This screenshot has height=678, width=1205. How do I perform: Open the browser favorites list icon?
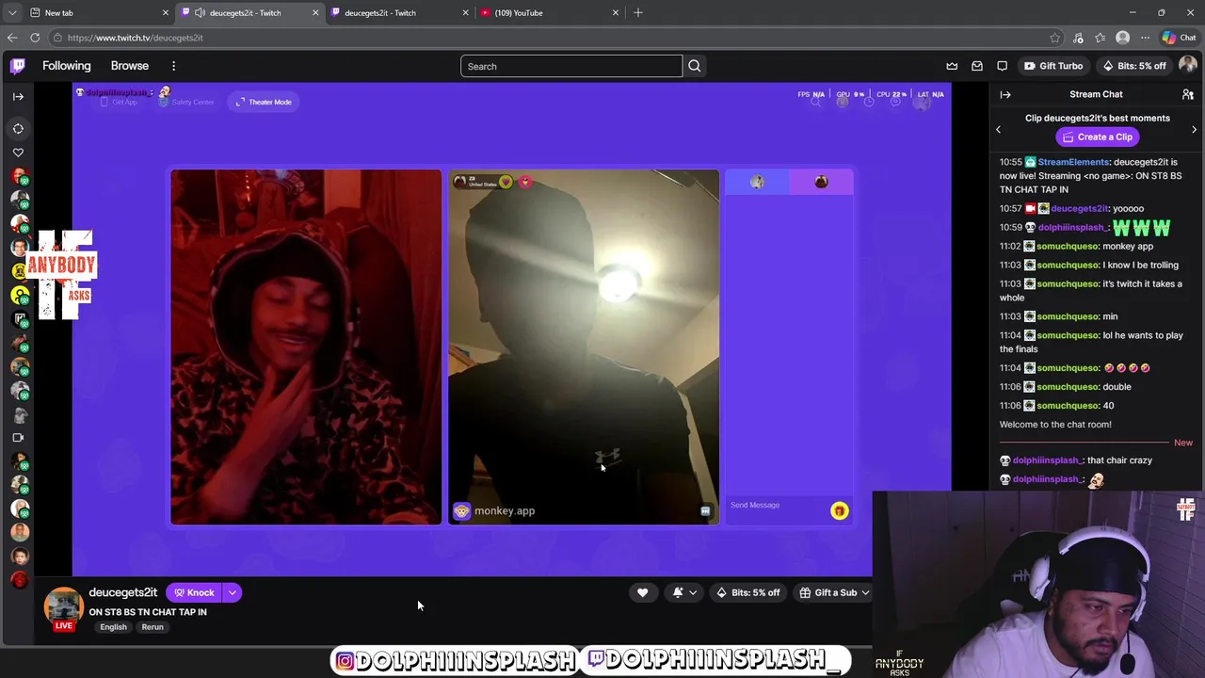click(1101, 38)
